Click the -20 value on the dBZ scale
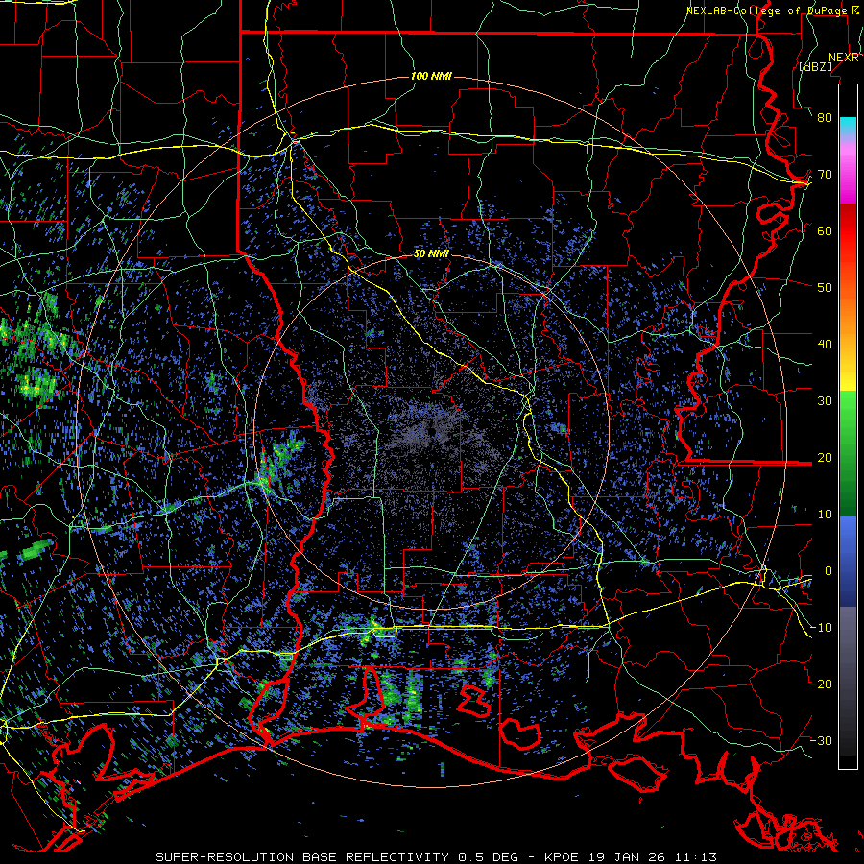 821,684
